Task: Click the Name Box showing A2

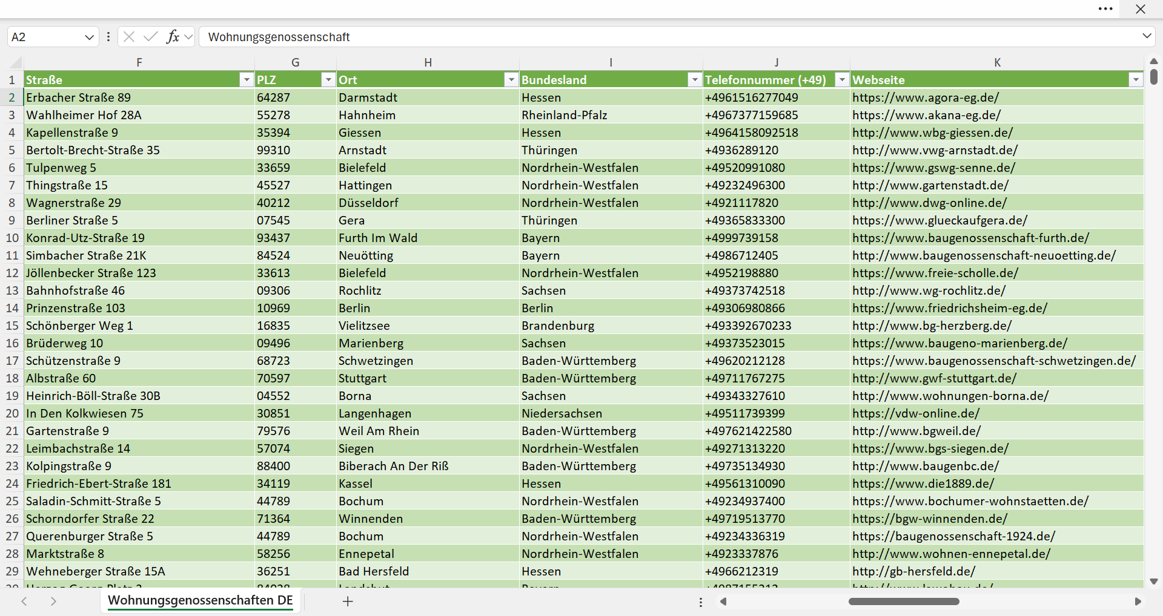Action: 45,37
